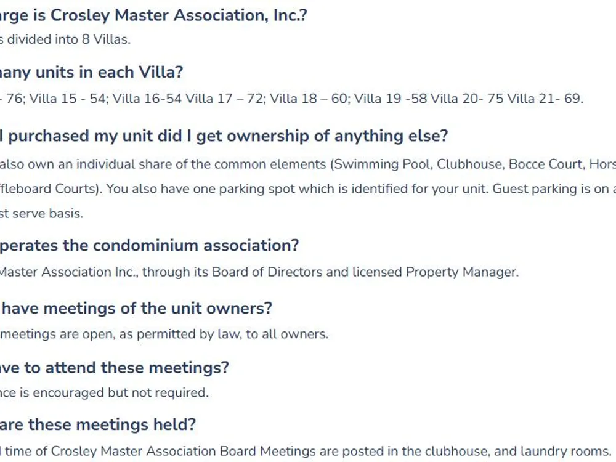The image size is (616, 462).
Task: Click the 'meetings of the unit owners?' heading
Action: 136,309
